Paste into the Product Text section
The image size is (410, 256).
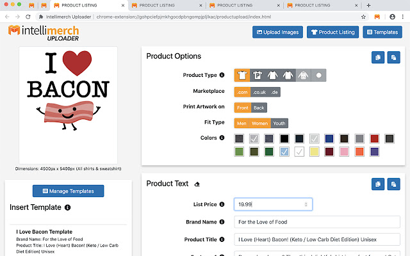[393, 184]
